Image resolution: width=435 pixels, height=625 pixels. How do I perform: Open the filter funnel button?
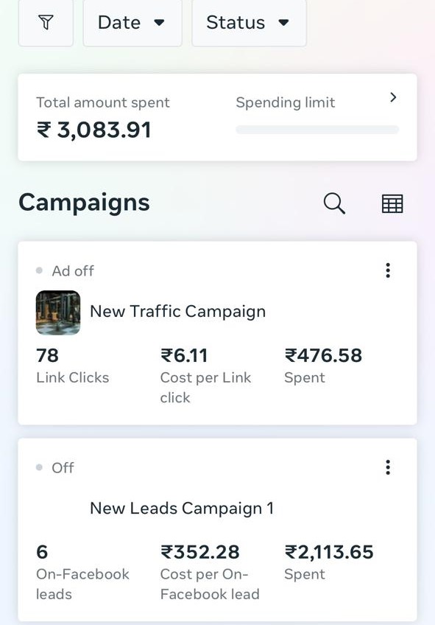[x=46, y=22]
